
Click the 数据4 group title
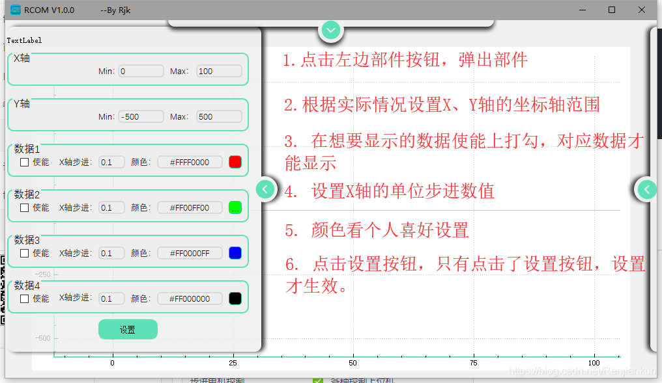pos(27,285)
